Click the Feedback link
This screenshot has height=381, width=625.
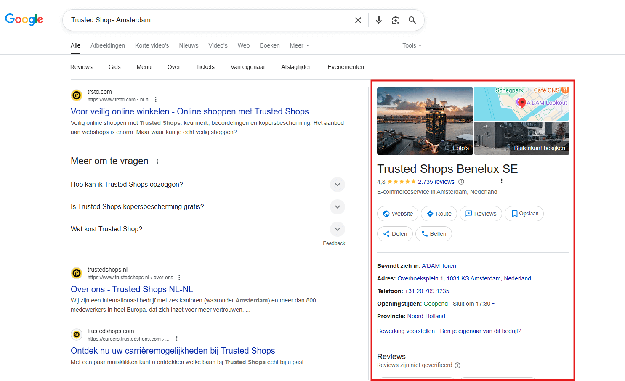[334, 243]
